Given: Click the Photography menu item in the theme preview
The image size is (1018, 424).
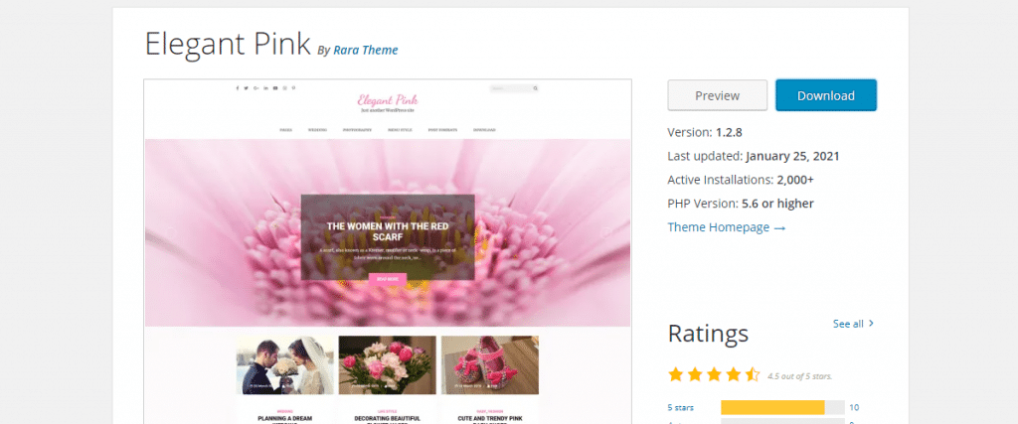Looking at the screenshot, I should (357, 130).
